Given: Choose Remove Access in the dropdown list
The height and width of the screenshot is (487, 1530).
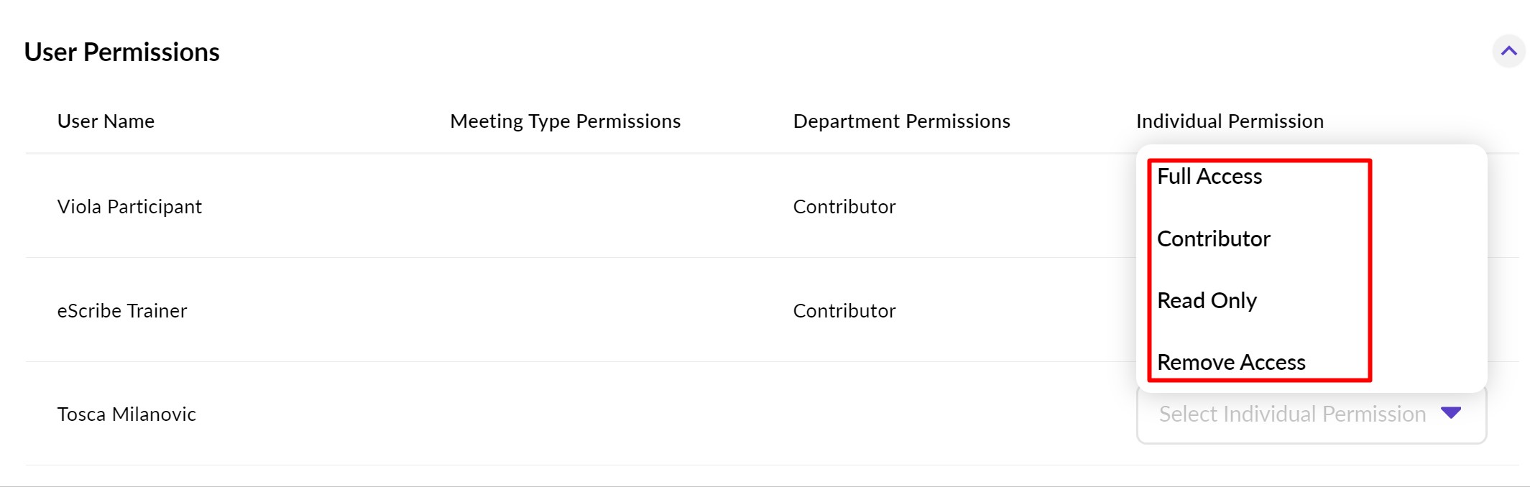Looking at the screenshot, I should [1231, 363].
